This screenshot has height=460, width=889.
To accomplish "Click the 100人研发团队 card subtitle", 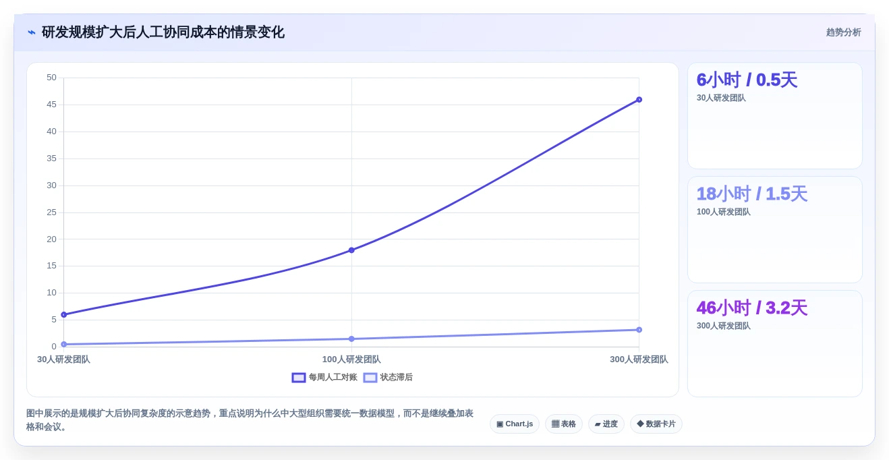I will (x=724, y=212).
